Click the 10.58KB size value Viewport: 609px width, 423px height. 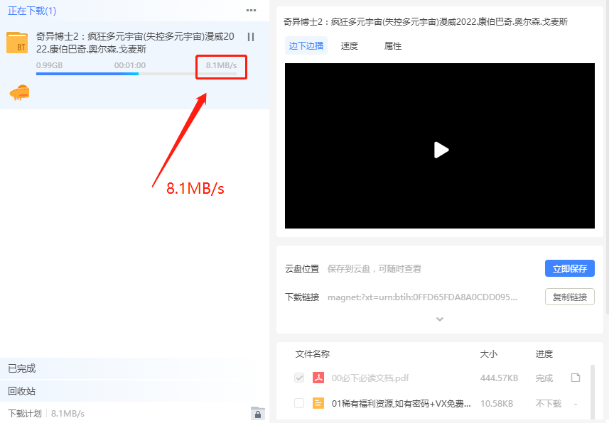(x=497, y=404)
